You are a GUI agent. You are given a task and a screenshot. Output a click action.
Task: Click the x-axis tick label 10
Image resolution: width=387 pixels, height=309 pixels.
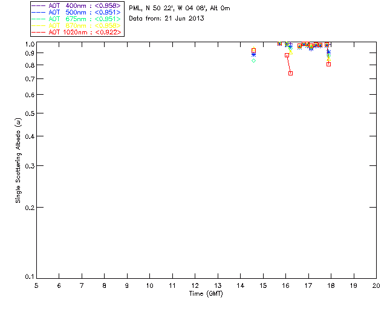[x=149, y=285]
